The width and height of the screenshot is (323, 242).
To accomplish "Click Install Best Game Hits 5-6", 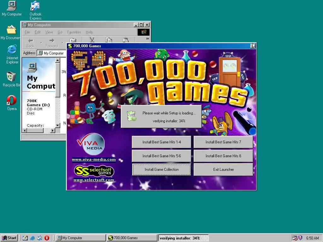I will point(161,156).
